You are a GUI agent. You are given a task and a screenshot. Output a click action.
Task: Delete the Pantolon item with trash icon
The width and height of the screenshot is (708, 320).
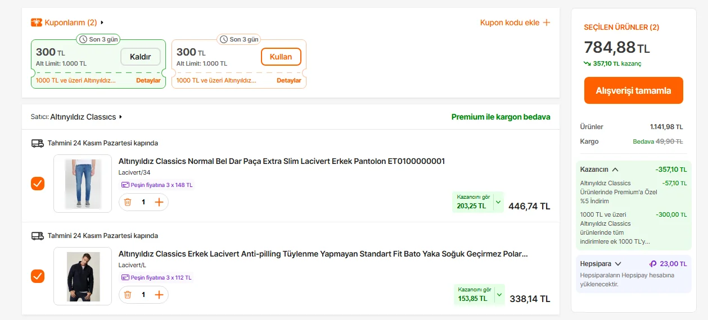pos(128,202)
